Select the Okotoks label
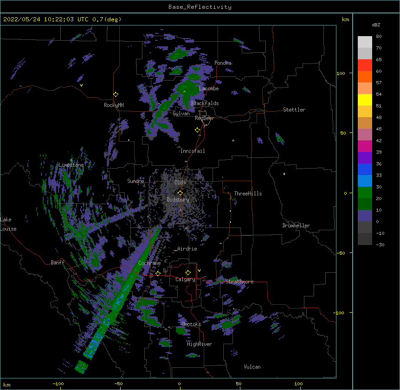The width and height of the screenshot is (400, 390). (x=191, y=324)
